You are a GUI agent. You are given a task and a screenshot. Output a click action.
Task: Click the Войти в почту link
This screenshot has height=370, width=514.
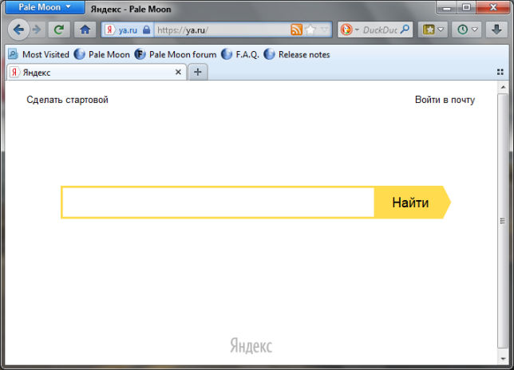click(x=445, y=100)
